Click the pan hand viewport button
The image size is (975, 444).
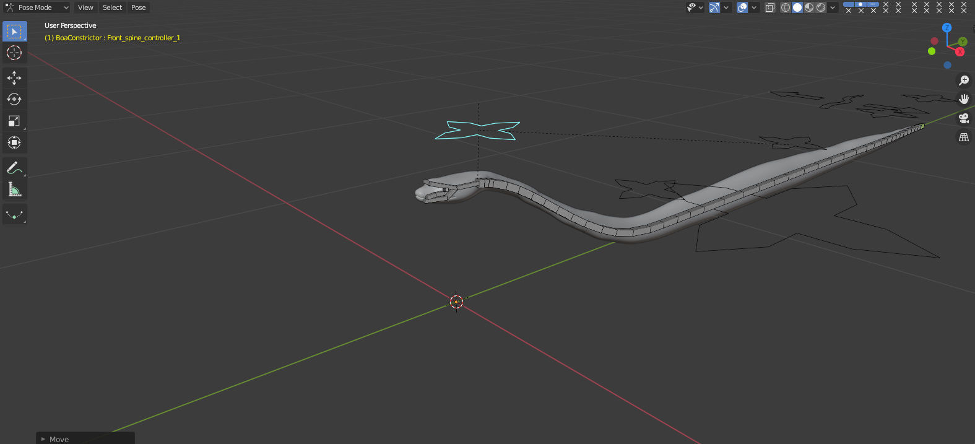tap(964, 99)
